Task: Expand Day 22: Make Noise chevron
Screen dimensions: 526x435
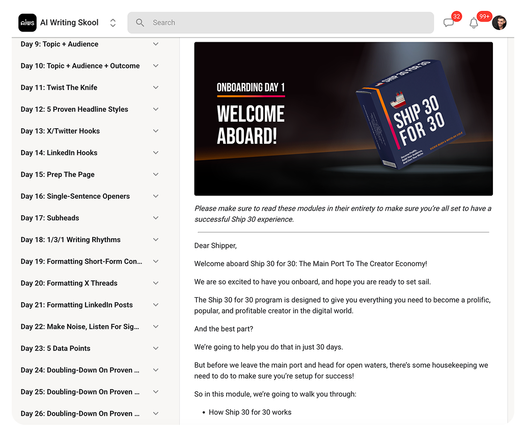Action: [x=156, y=327]
